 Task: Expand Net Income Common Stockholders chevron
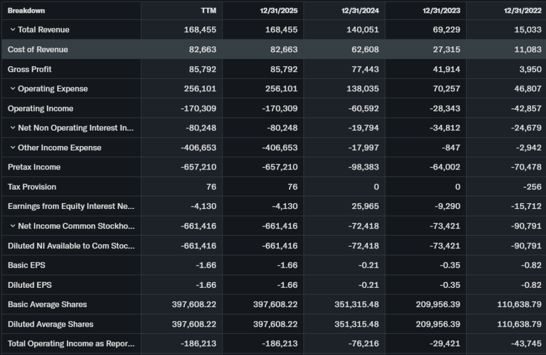point(12,226)
